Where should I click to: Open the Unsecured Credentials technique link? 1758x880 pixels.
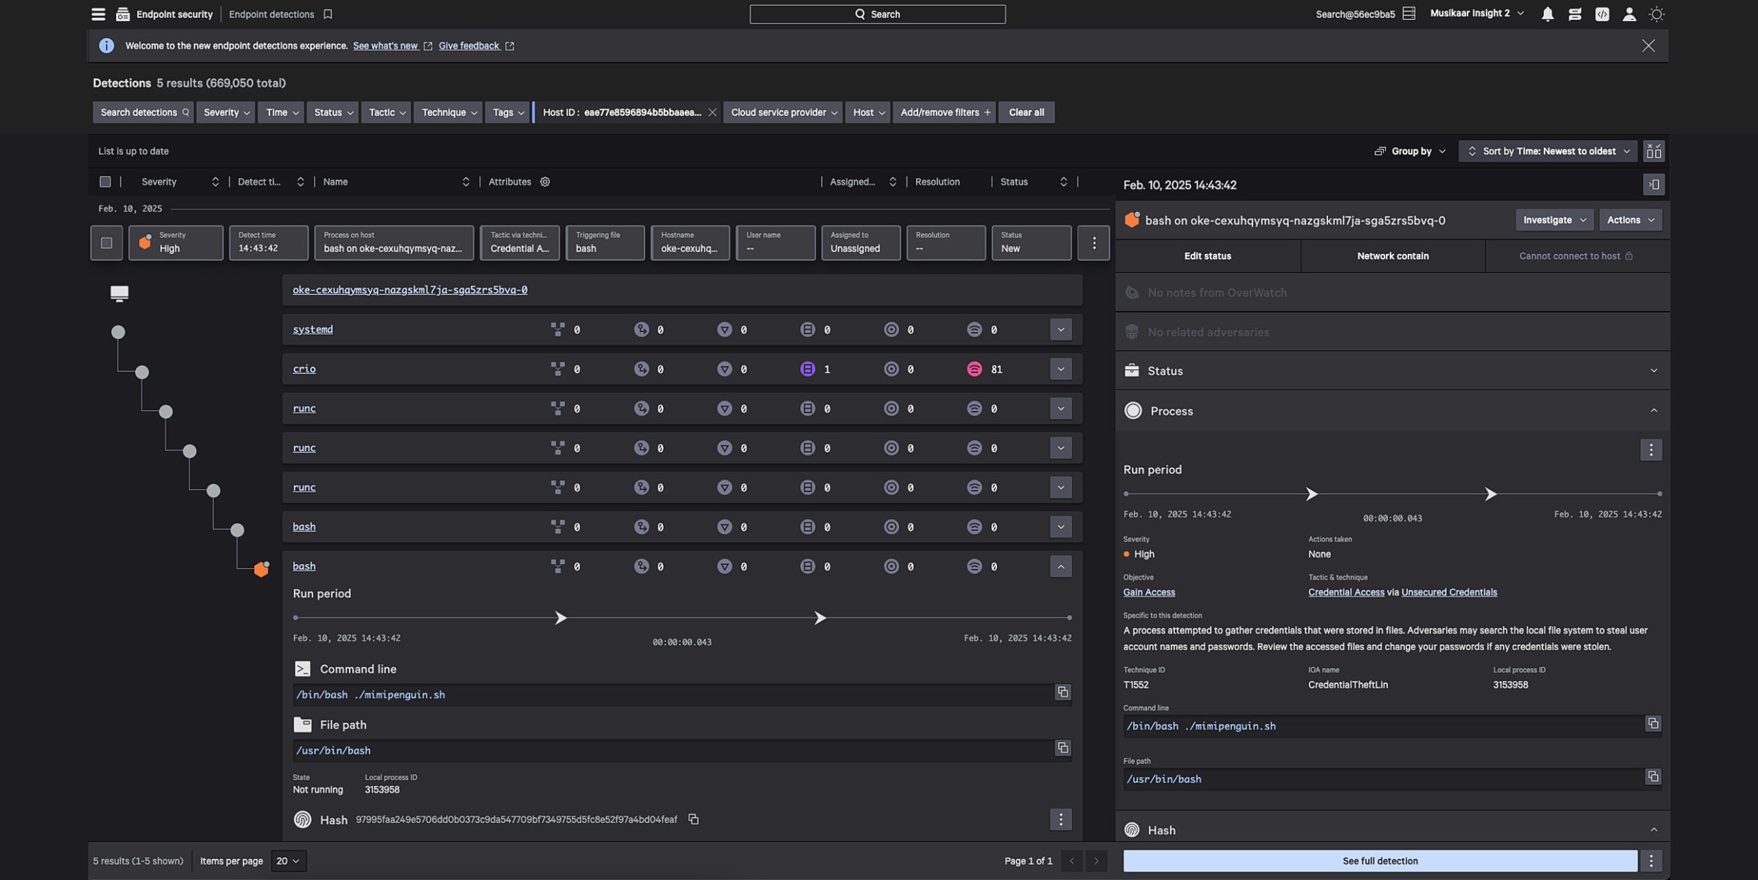coord(1449,592)
